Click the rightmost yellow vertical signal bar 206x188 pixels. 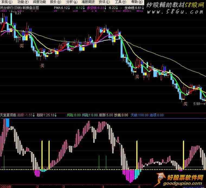184,155
